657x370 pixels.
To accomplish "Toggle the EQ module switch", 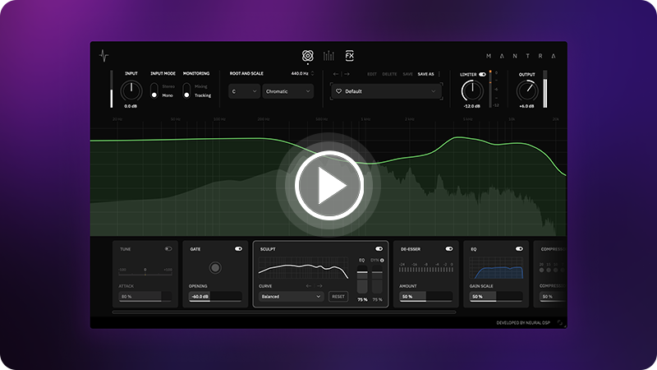I will click(519, 249).
